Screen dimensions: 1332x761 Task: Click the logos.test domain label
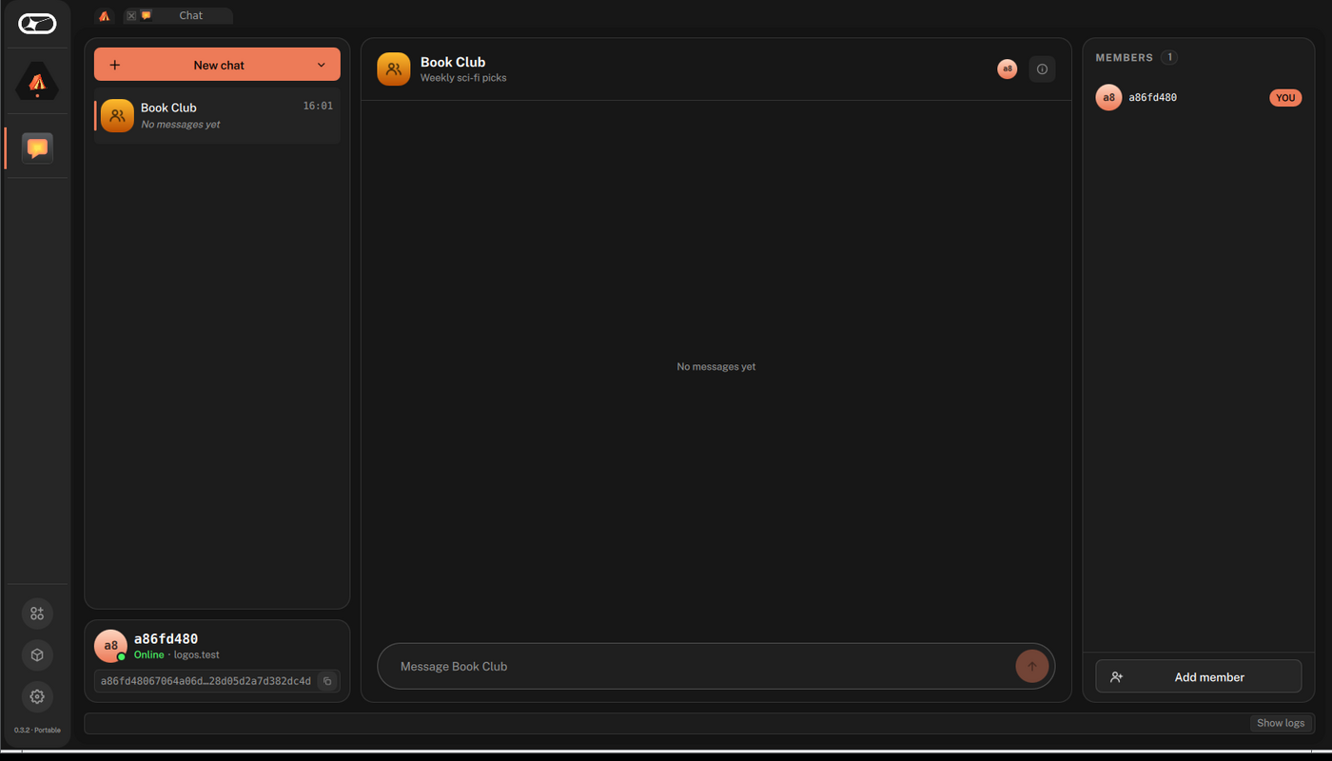[196, 655]
